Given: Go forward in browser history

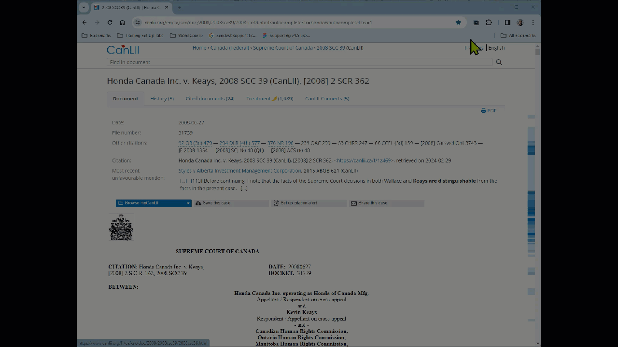Looking at the screenshot, I should [x=97, y=23].
